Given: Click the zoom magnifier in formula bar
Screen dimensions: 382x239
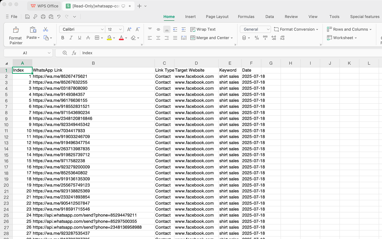Looking at the screenshot, I should (x=65, y=53).
